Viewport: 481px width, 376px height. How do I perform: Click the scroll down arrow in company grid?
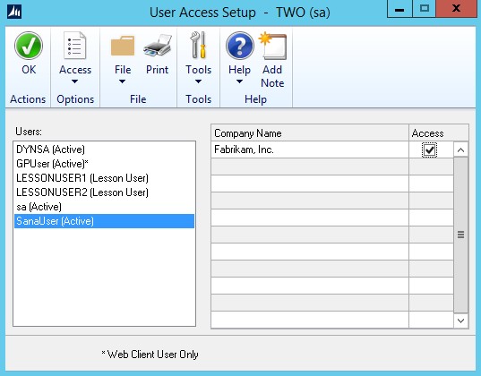pos(460,320)
